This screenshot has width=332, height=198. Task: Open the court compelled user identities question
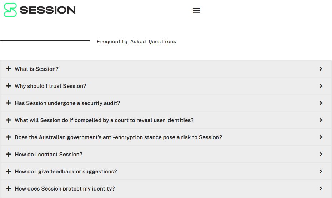click(x=104, y=120)
